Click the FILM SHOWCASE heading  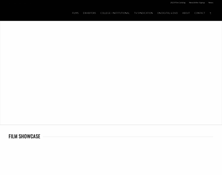24,136
